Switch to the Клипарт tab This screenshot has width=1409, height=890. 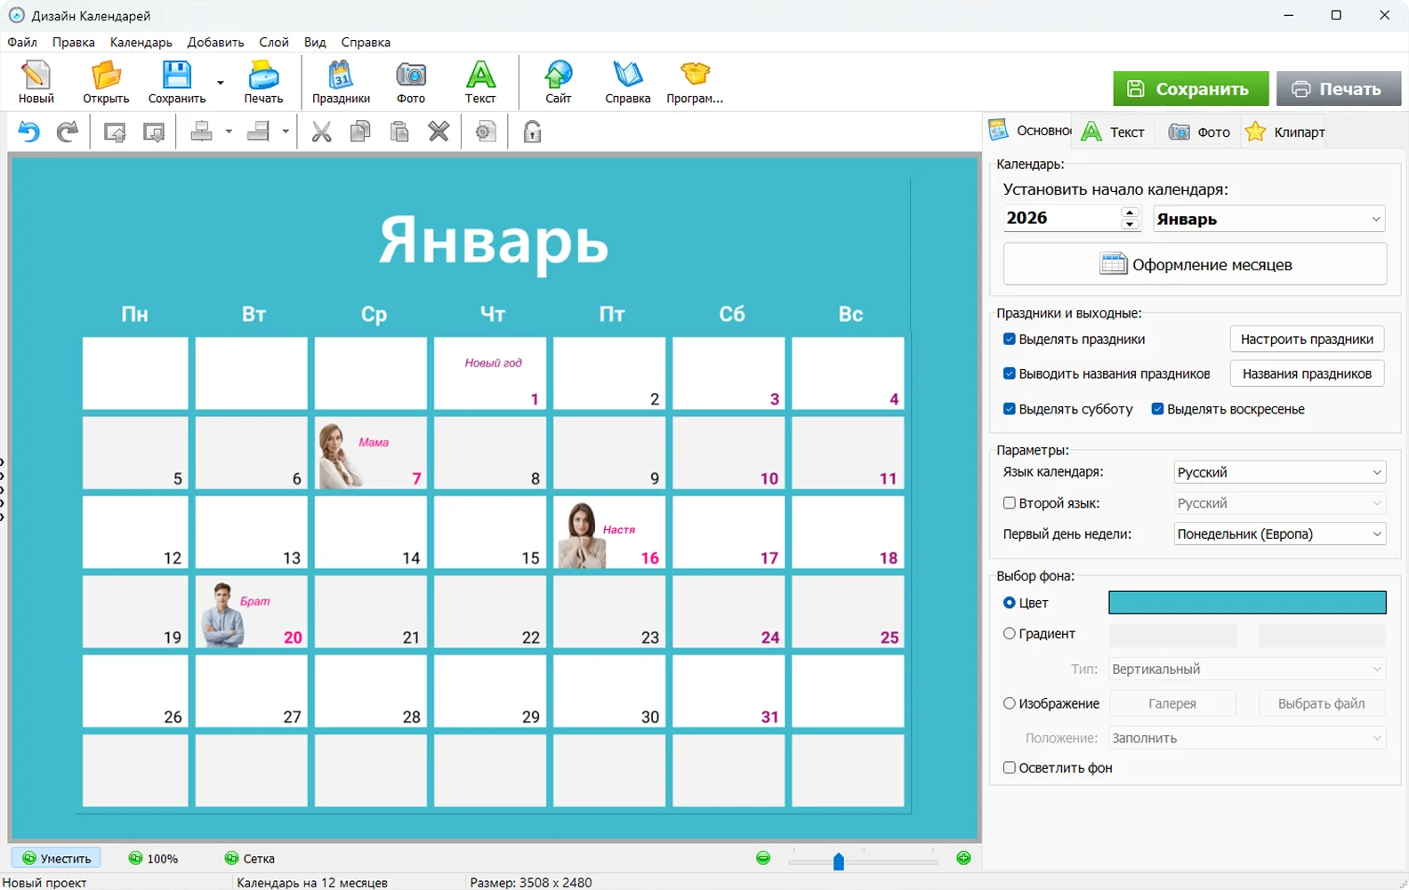[x=1286, y=132]
